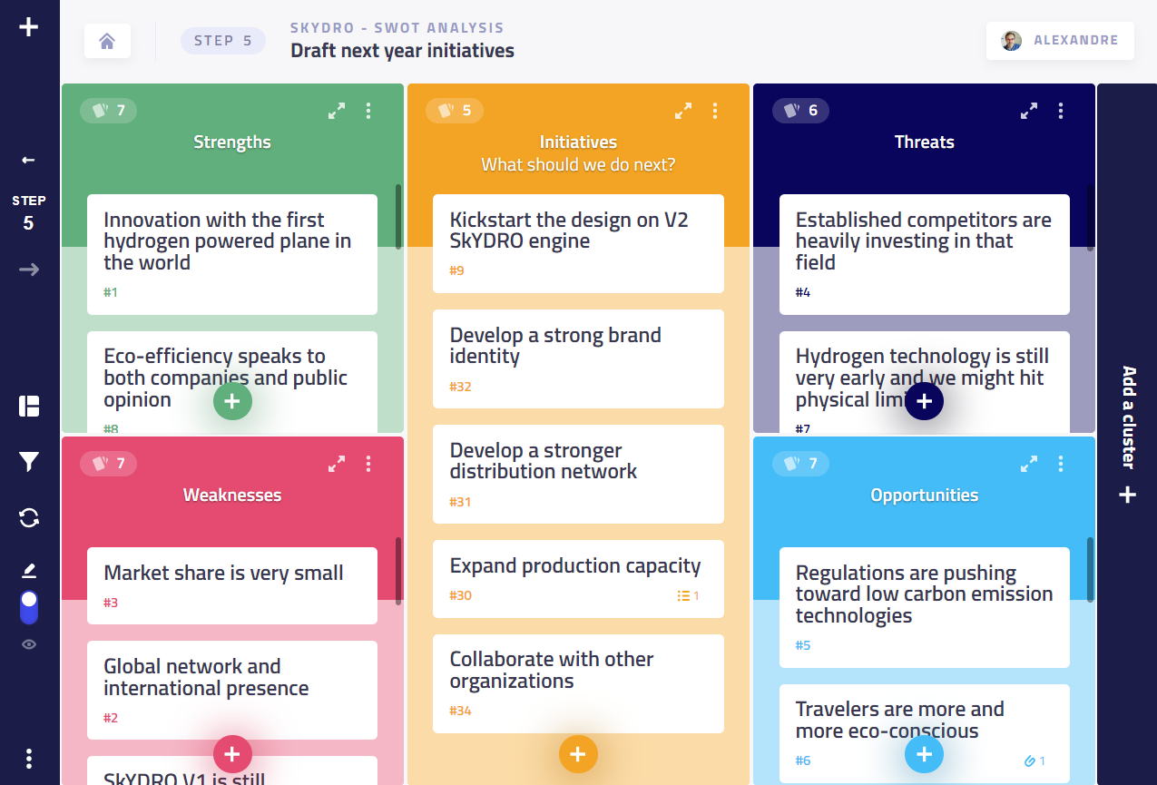Expand the Strengths cluster
The image size is (1157, 785).
337,111
